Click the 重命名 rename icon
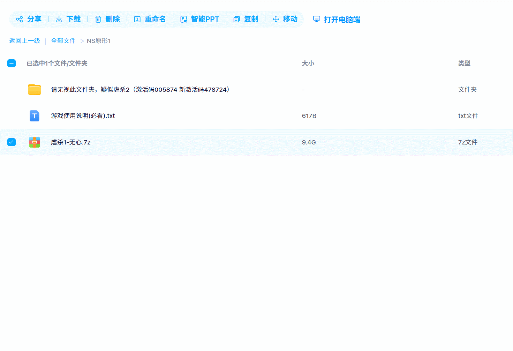 coord(137,19)
